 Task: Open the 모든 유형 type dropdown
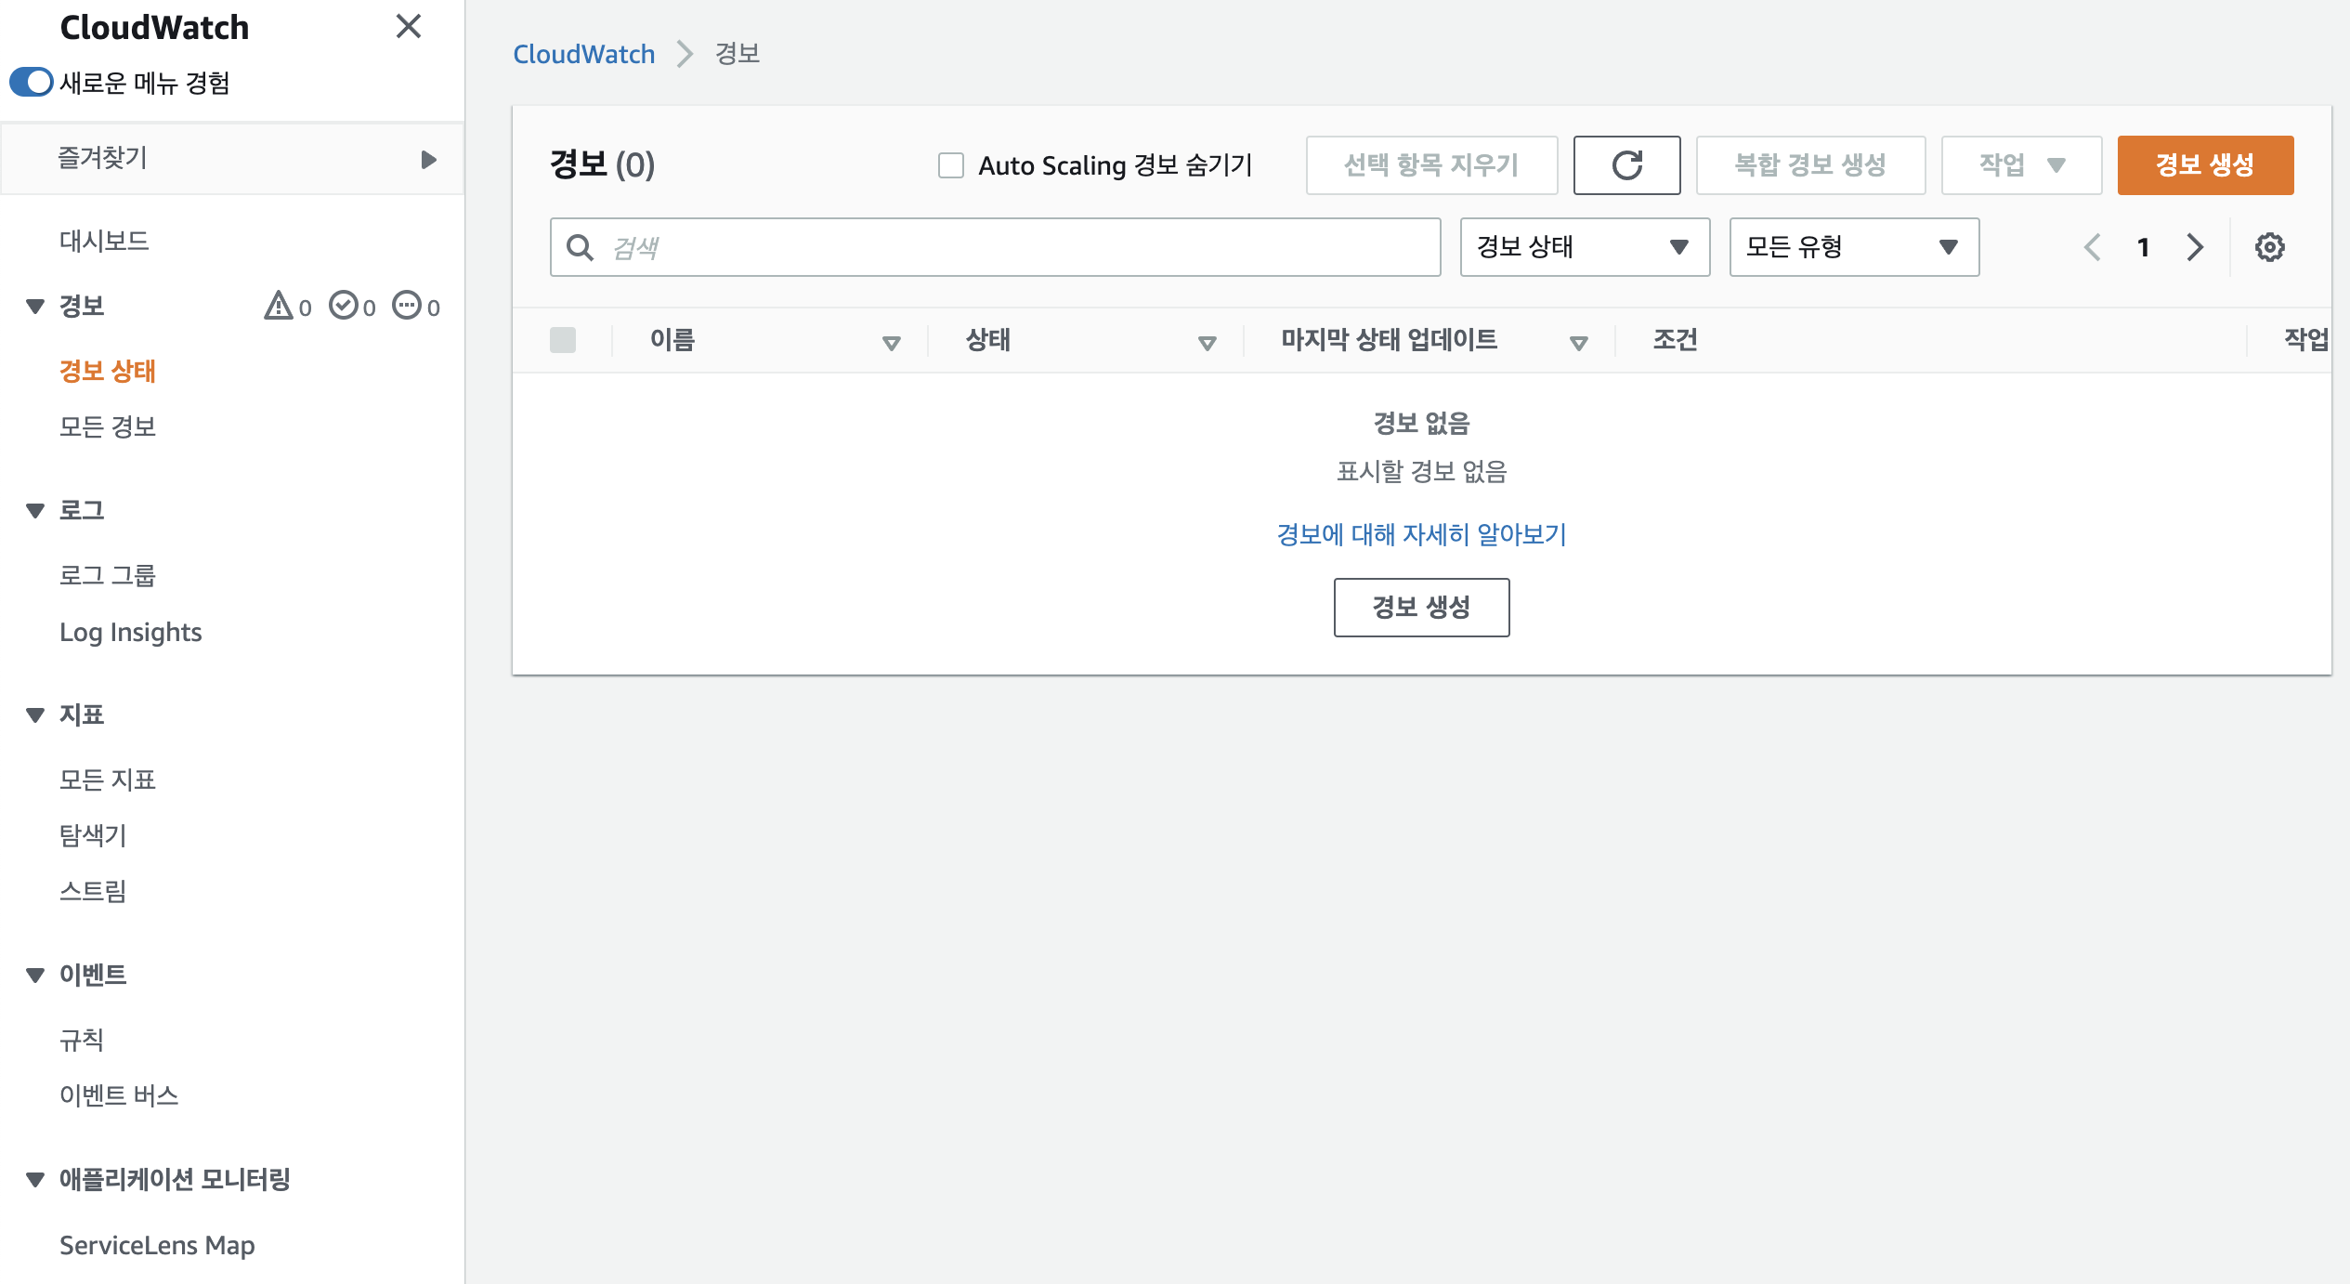(1854, 247)
